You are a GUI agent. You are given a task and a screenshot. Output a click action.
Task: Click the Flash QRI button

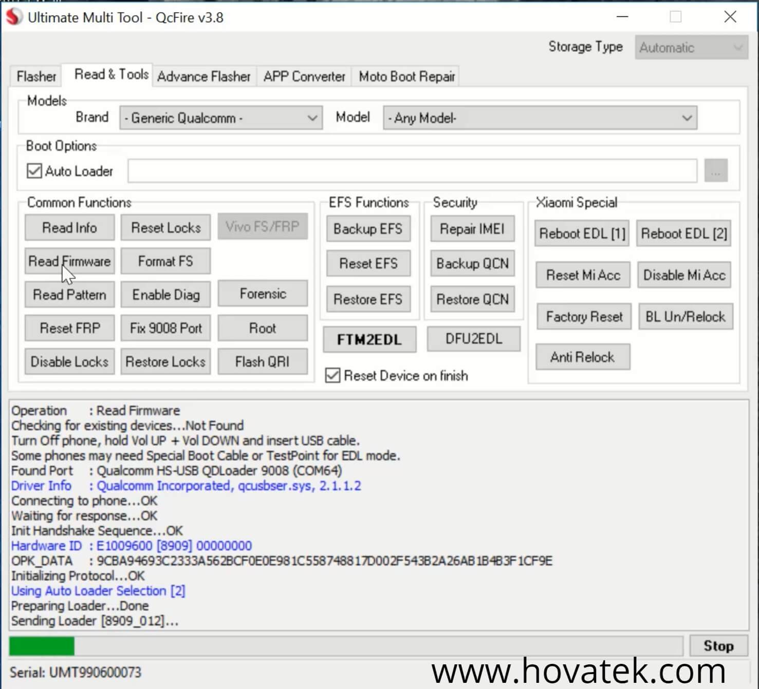point(263,362)
